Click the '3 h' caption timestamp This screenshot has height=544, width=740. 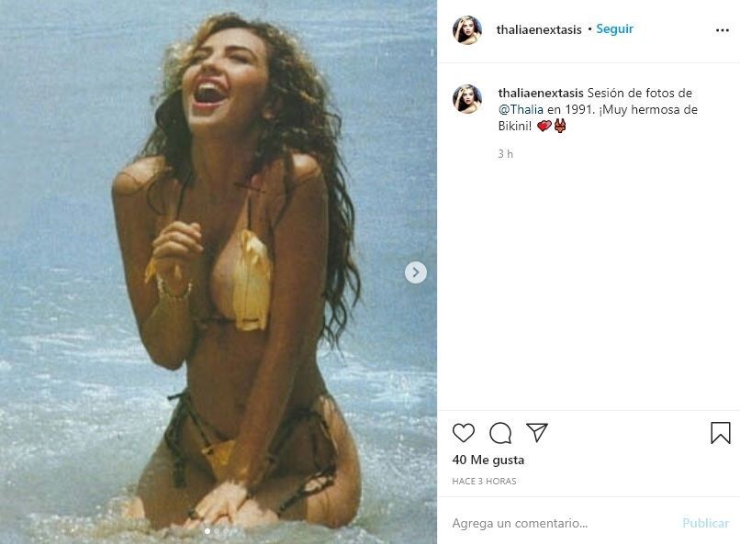coord(505,154)
